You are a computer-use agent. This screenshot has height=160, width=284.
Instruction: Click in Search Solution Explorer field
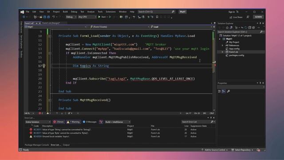coord(239,32)
